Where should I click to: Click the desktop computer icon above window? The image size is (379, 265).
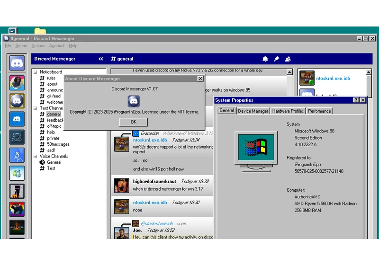pos(12,31)
